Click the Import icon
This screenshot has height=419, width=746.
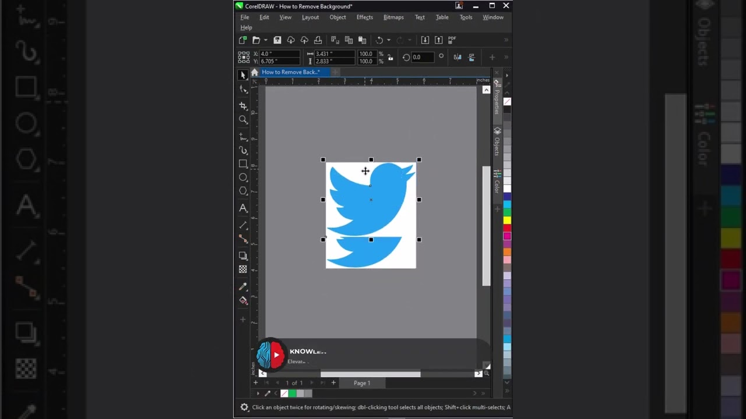425,40
